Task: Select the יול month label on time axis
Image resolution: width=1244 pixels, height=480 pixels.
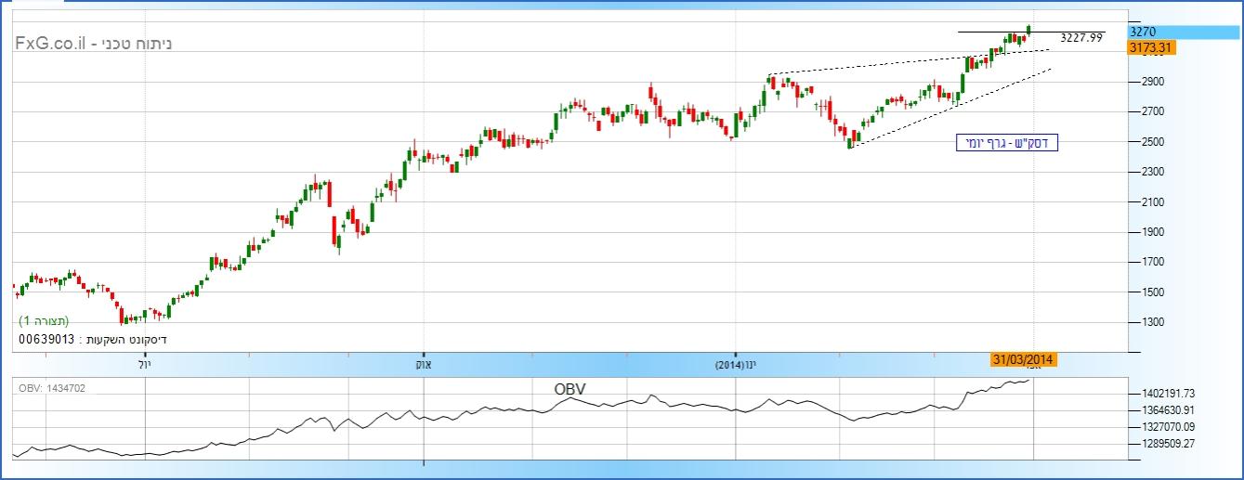Action: click(x=144, y=366)
